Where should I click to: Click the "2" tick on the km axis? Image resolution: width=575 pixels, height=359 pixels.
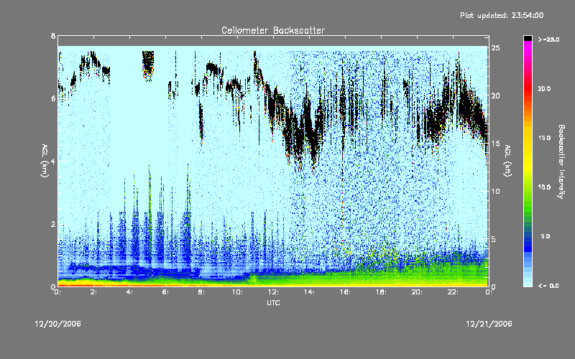(53, 224)
